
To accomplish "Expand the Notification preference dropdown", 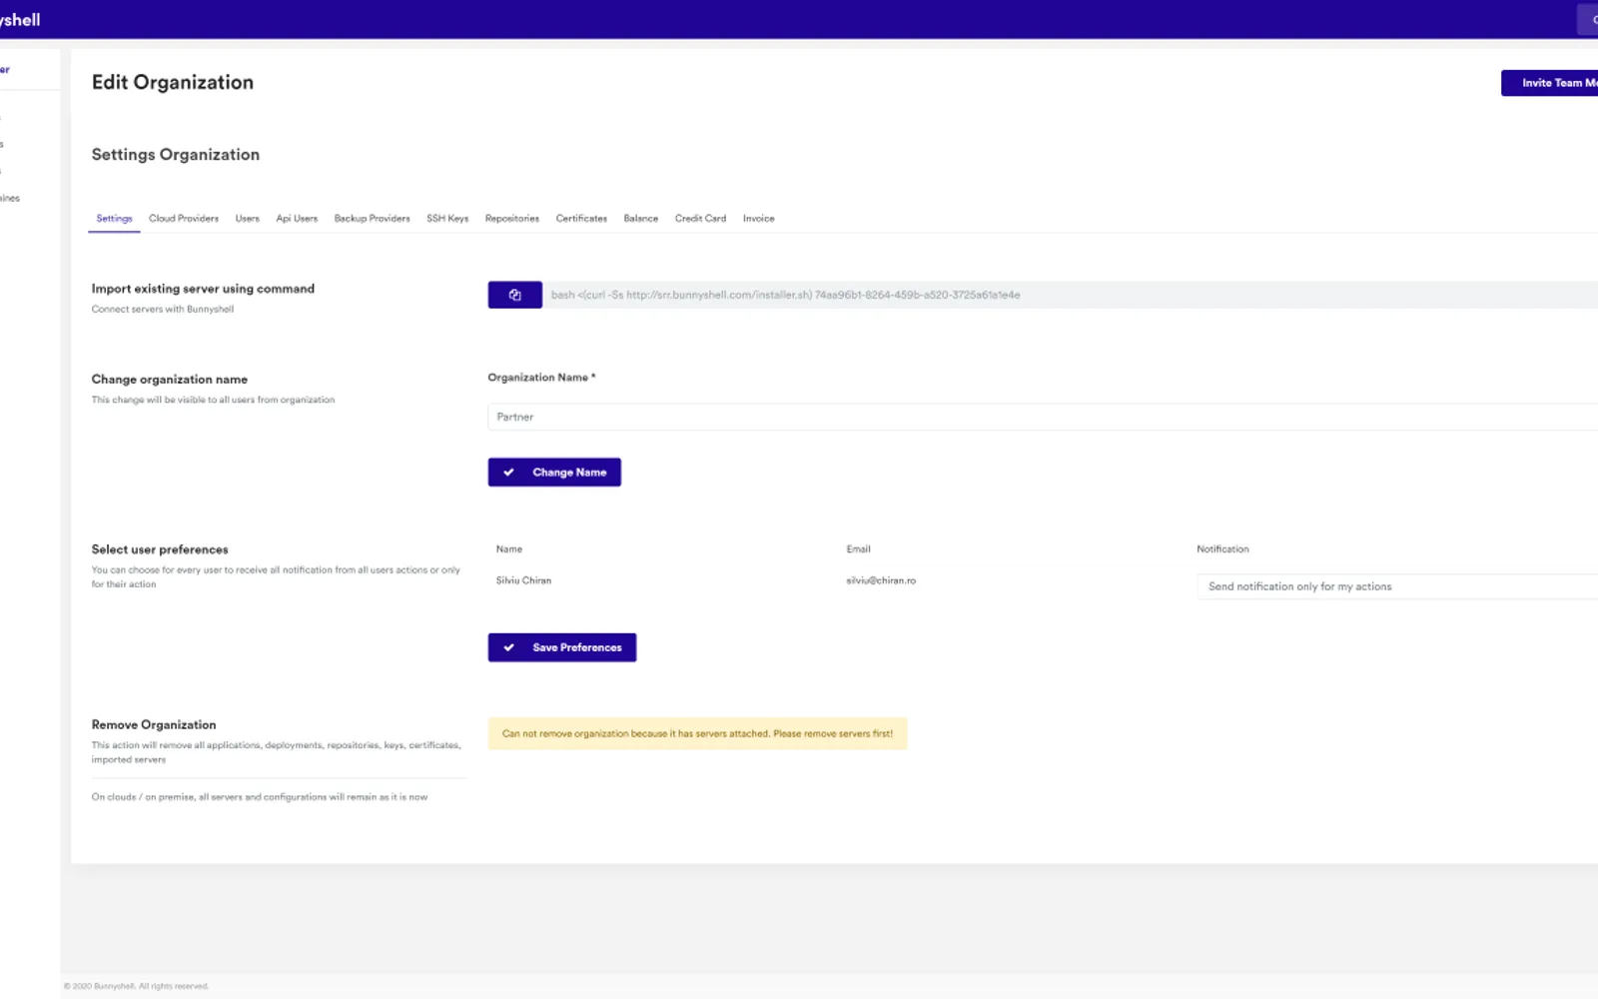I will click(x=1397, y=586).
